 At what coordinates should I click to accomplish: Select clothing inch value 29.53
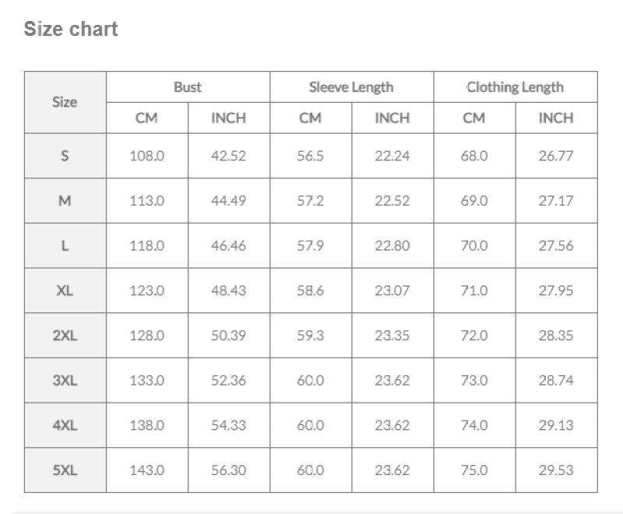pyautogui.click(x=556, y=470)
